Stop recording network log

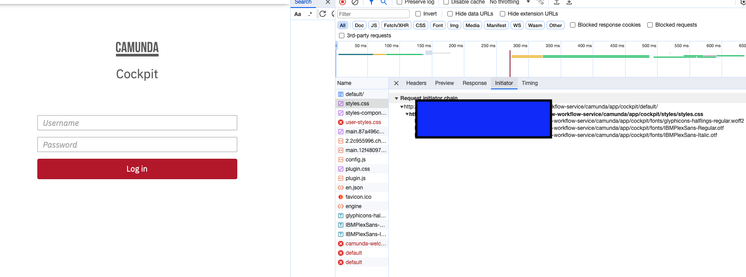click(x=343, y=2)
